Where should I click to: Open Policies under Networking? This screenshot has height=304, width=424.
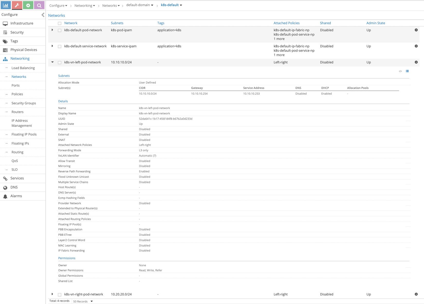click(x=17, y=94)
